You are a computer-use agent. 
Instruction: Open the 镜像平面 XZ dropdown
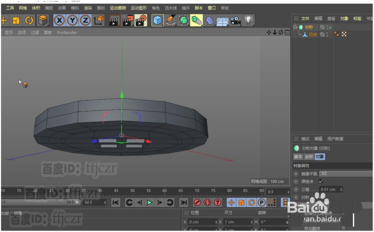(346, 174)
